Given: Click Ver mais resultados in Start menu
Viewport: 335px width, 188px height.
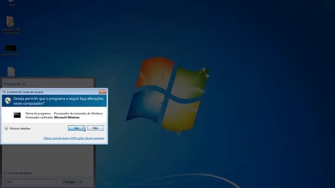Looking at the screenshot, I should [20, 173].
